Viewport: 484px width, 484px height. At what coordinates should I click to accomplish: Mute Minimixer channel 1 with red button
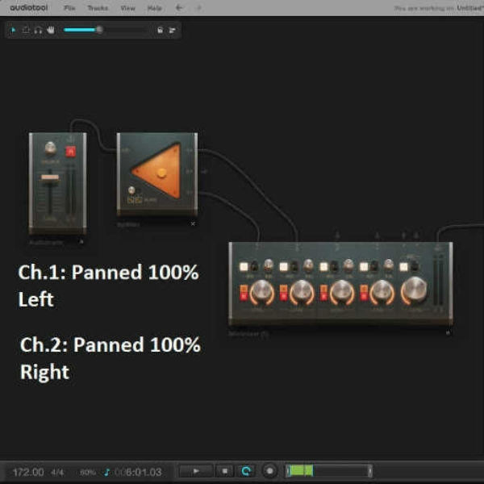244,296
